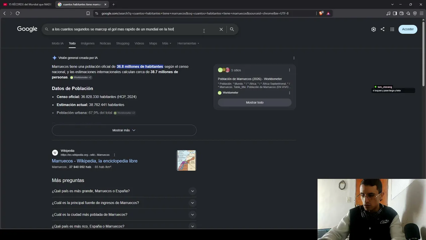Reload the current Google results page
The width and height of the screenshot is (426, 240).
click(18, 13)
